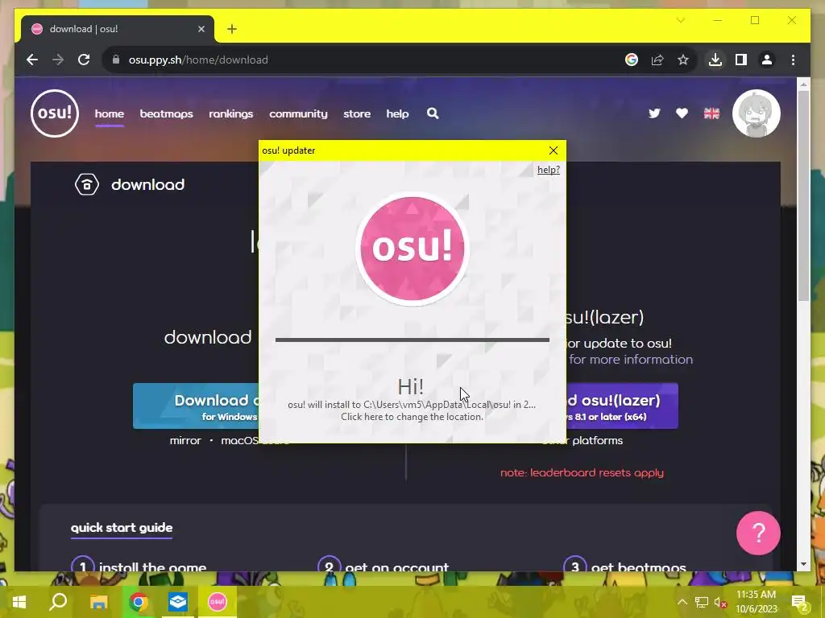Image resolution: width=825 pixels, height=618 pixels.
Task: Open File Explorer from taskbar
Action: coord(98,602)
